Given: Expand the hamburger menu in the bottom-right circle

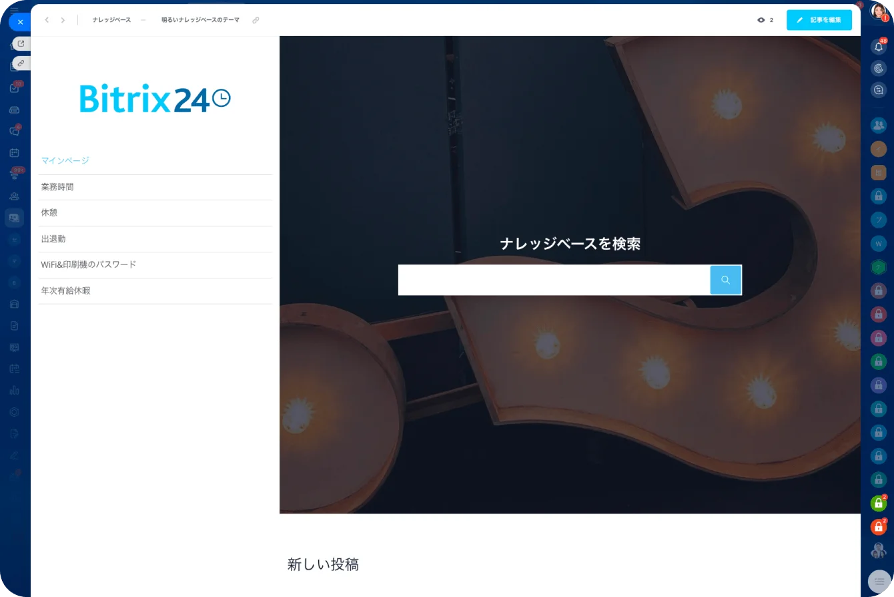Looking at the screenshot, I should pyautogui.click(x=879, y=580).
